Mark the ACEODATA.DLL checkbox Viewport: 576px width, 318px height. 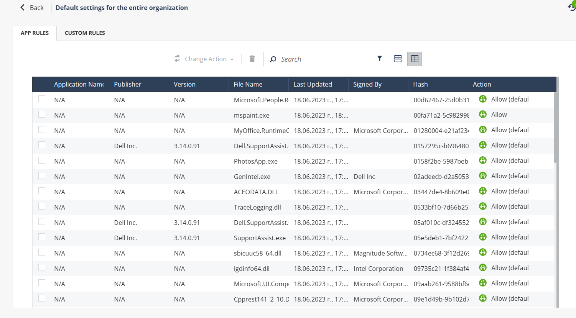coord(42,191)
